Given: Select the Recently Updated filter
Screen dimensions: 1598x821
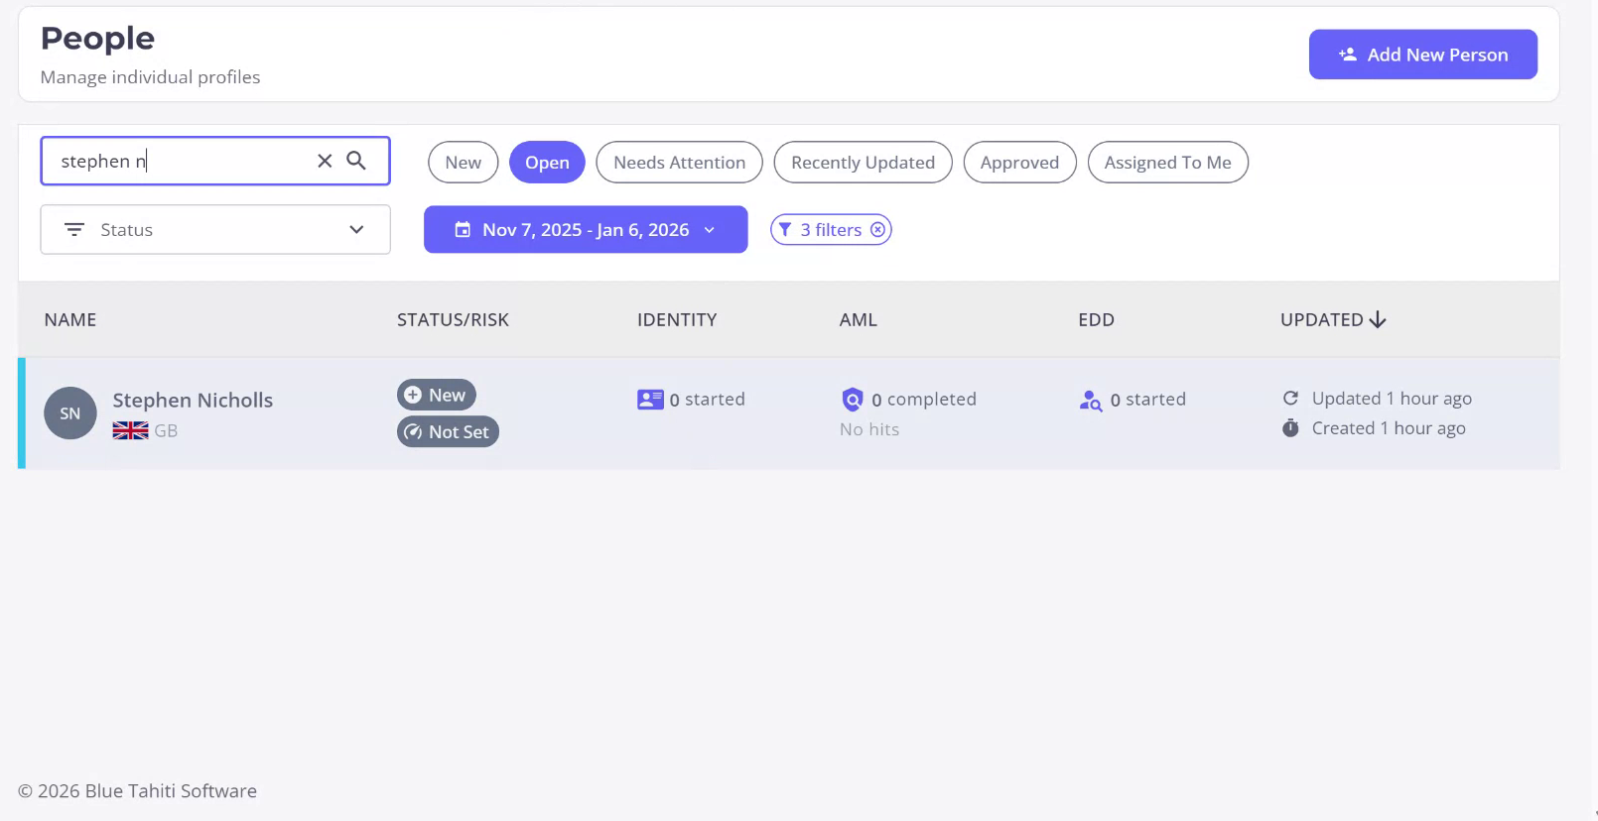Looking at the screenshot, I should click(x=863, y=163).
